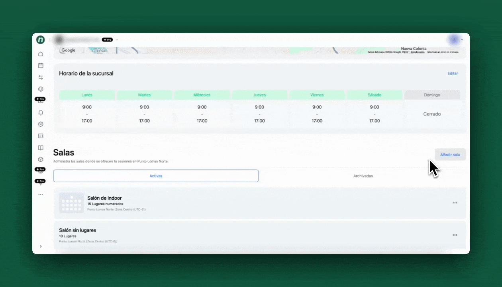Open options menu for Salón de Indoor

(x=455, y=203)
